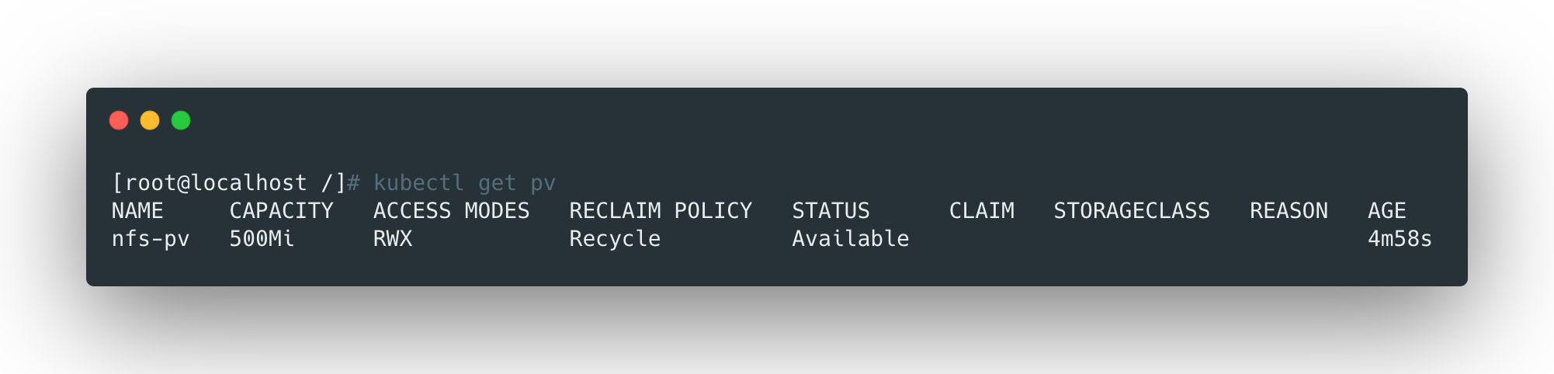Click the 4m58s age value
The image size is (1554, 374).
point(1400,239)
